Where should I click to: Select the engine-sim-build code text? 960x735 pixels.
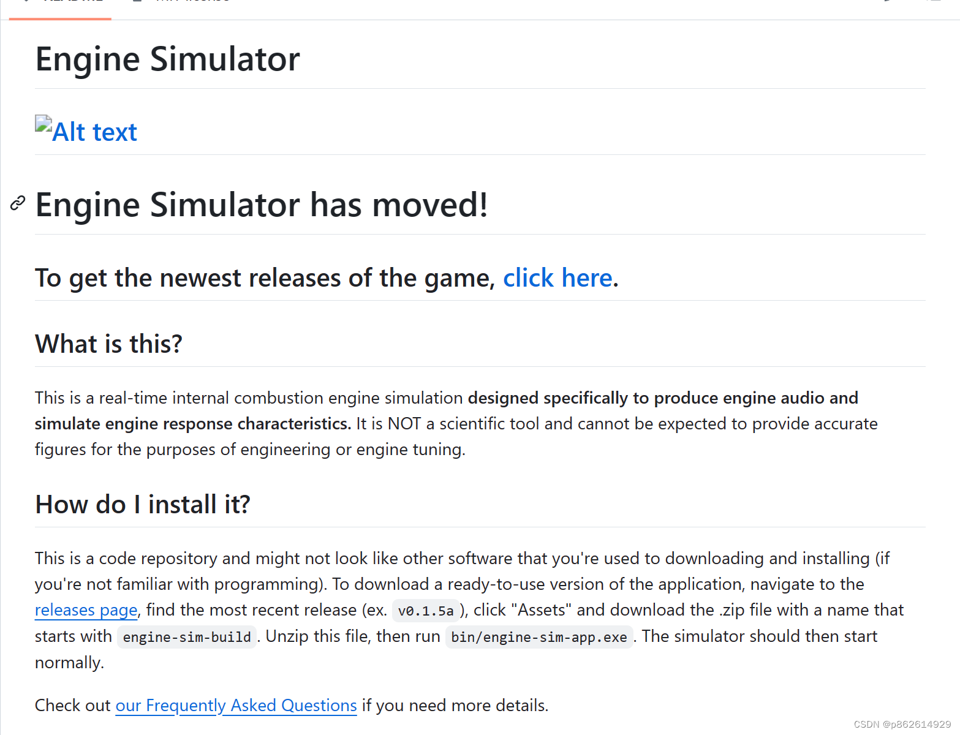186,637
